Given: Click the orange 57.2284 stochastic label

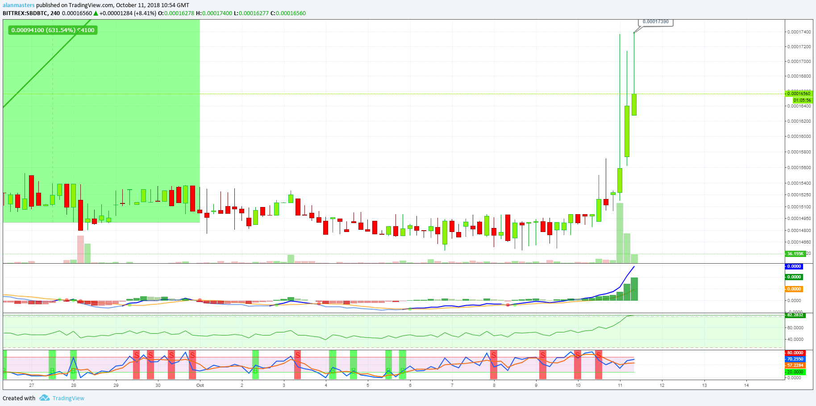Looking at the screenshot, I should tap(795, 365).
